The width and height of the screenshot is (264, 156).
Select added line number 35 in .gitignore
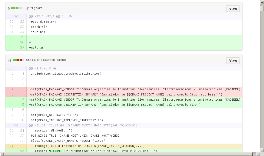click(x=21, y=37)
